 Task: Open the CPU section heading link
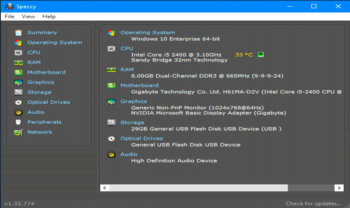(127, 48)
